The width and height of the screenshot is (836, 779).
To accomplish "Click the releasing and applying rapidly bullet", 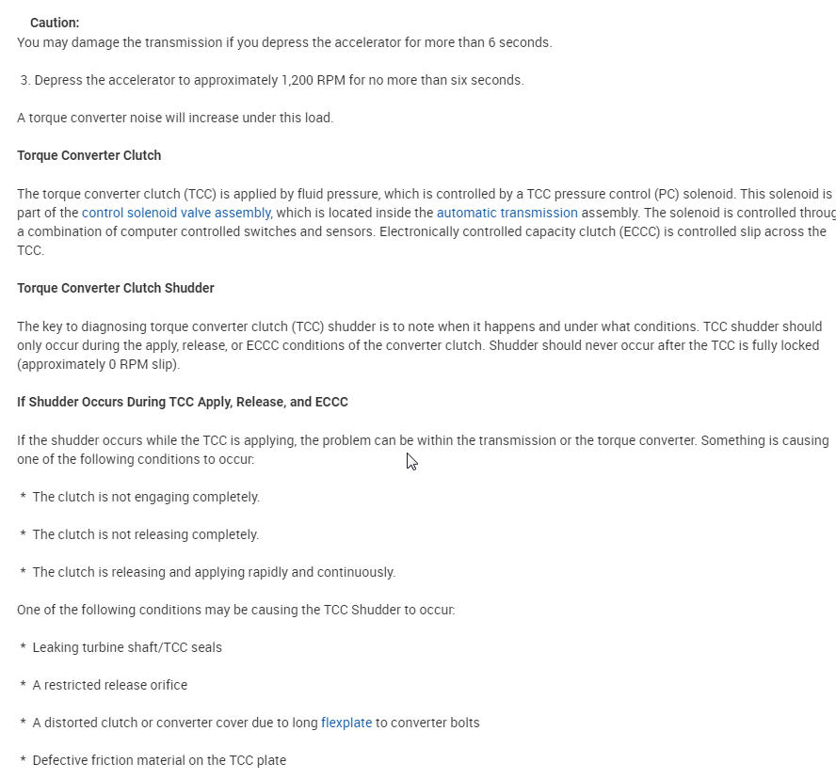I will pyautogui.click(x=213, y=572).
